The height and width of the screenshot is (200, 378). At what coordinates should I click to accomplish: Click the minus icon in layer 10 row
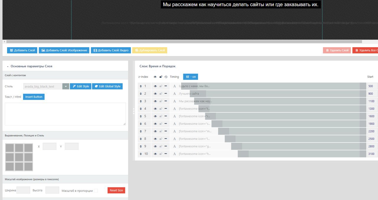pos(166,154)
